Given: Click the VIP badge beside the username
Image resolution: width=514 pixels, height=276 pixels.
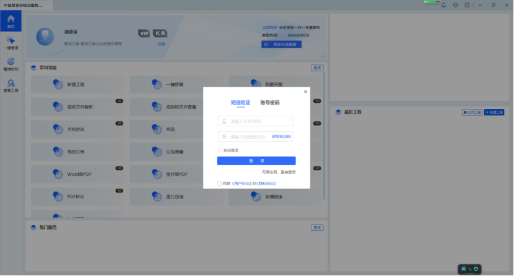Looking at the screenshot, I should click(x=144, y=32).
